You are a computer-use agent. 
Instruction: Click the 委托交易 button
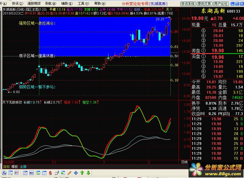[204, 4]
